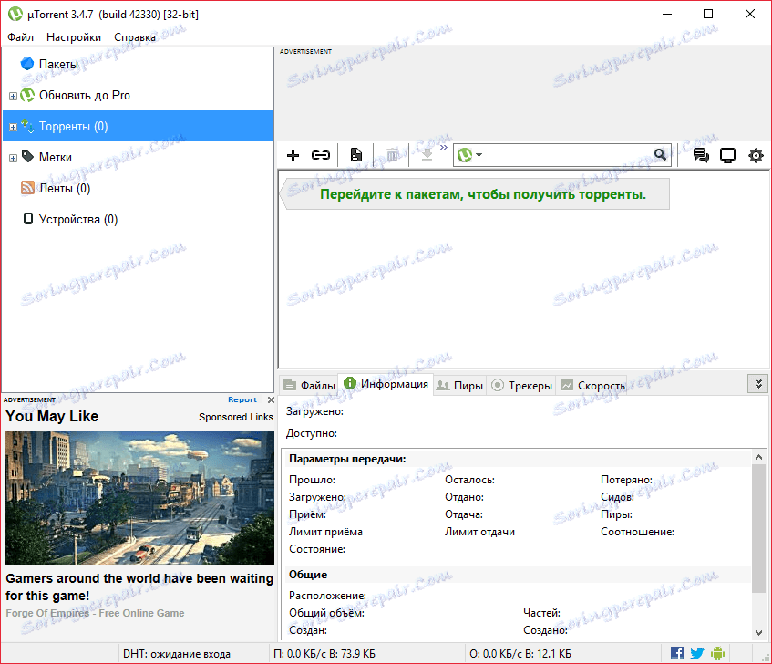This screenshot has height=664, width=772.
Task: Open the Android app icon in status bar
Action: click(717, 653)
